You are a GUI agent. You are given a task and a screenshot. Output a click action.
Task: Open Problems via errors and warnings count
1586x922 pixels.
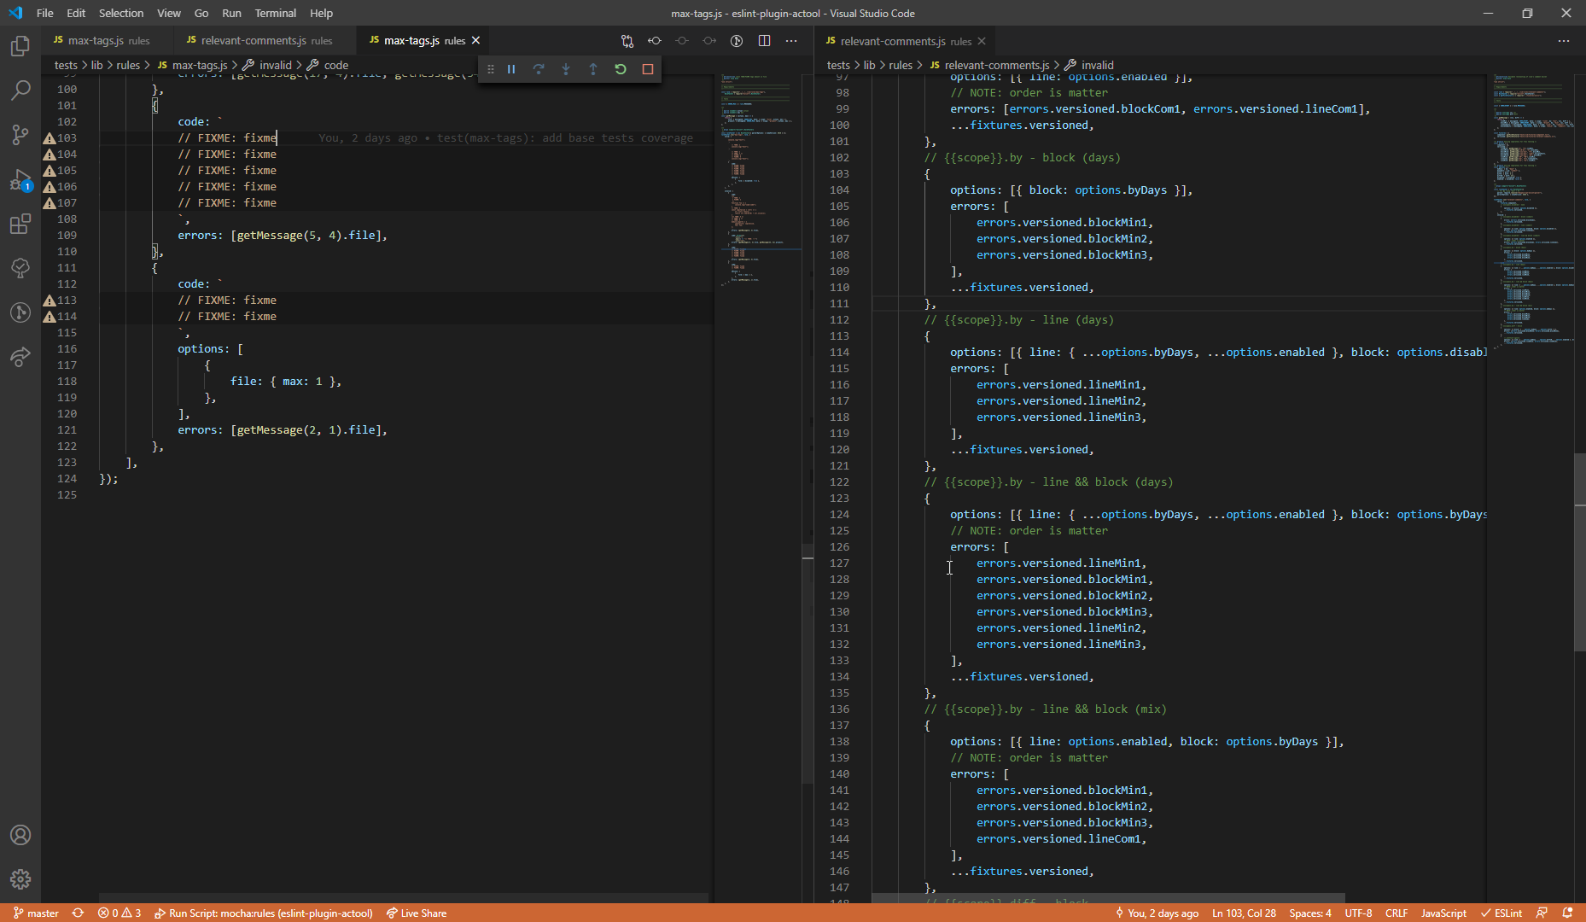pyautogui.click(x=120, y=913)
